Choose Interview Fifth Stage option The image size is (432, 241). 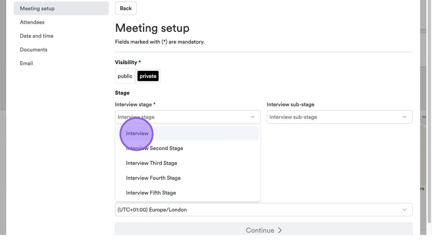(151, 193)
